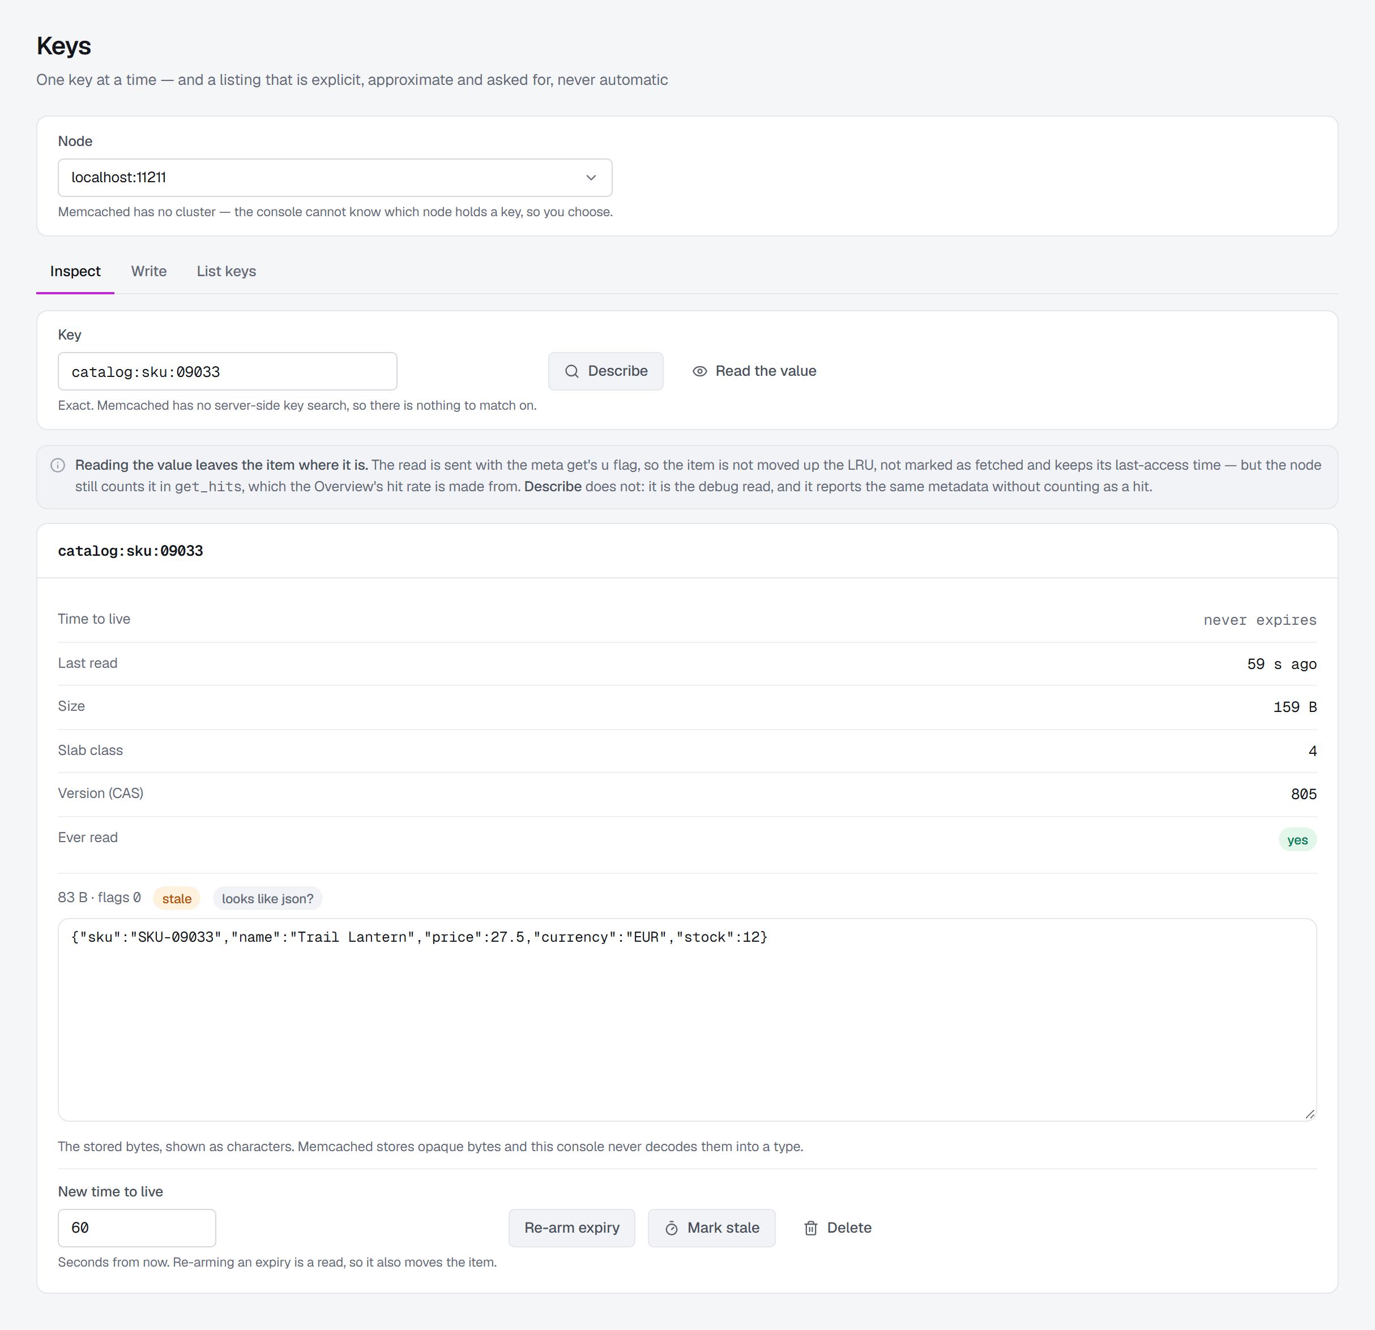Click the Re-arm expiry button

click(572, 1228)
